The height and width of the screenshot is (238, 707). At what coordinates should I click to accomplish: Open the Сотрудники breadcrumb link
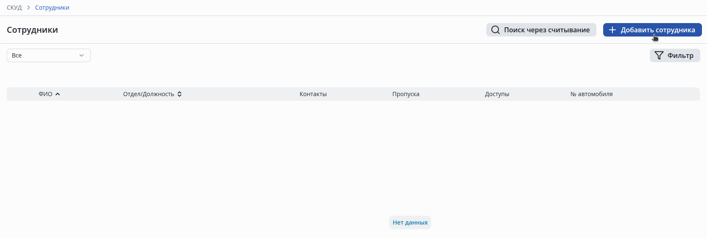coord(52,8)
